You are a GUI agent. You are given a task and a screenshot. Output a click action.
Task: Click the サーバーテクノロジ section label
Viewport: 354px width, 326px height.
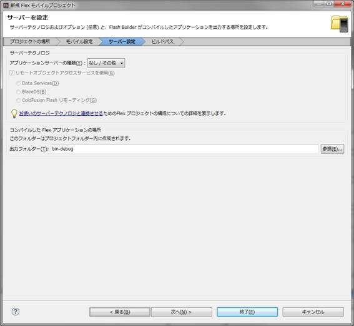29,53
